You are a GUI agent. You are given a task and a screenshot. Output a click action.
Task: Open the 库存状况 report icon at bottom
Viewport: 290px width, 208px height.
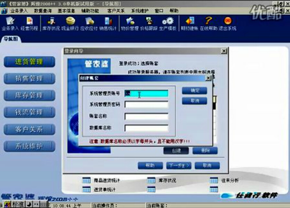151,180
